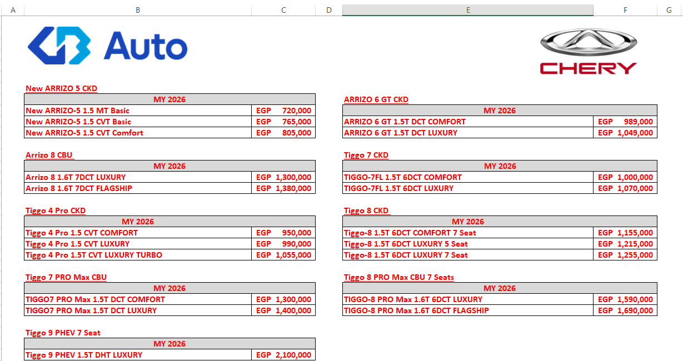683x361 pixels.
Task: Select column E header
Action: point(467,10)
